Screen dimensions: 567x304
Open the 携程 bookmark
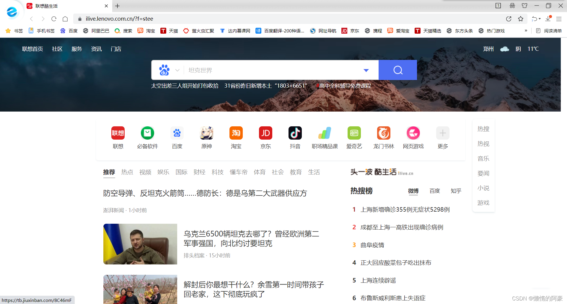pos(373,31)
